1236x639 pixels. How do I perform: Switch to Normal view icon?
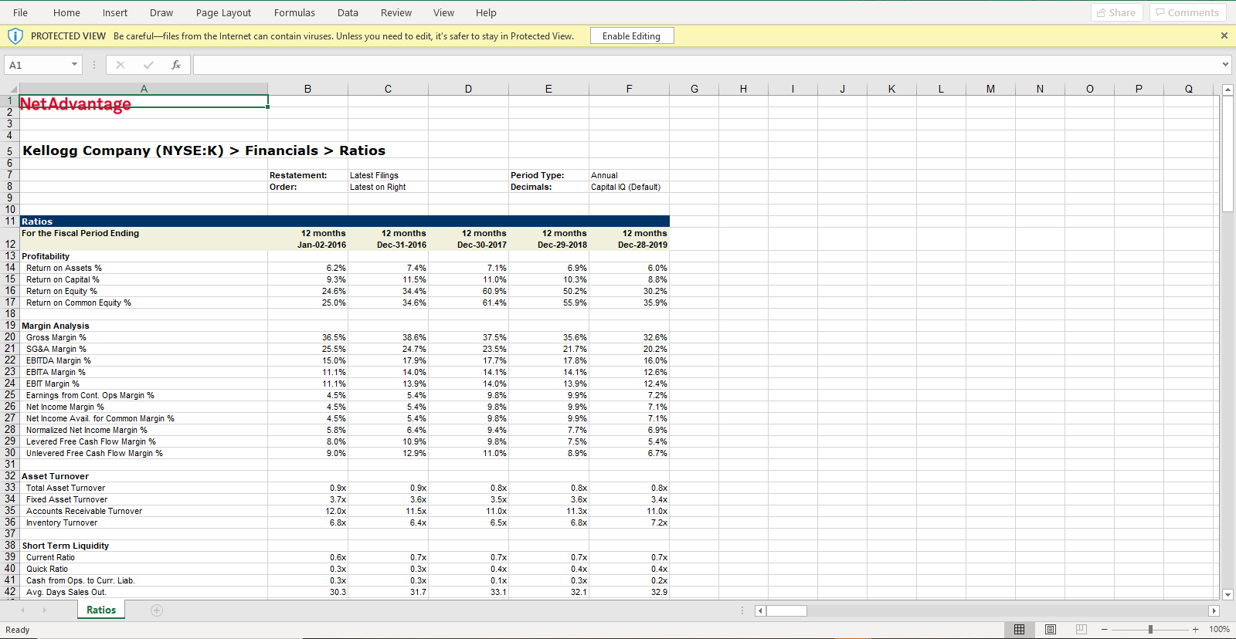tap(1019, 630)
